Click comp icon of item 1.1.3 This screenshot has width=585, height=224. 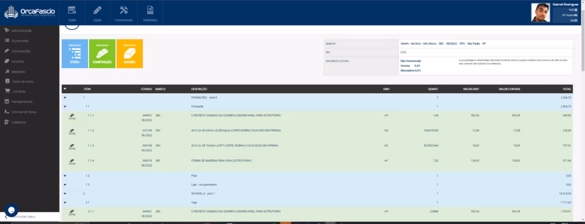[71, 147]
